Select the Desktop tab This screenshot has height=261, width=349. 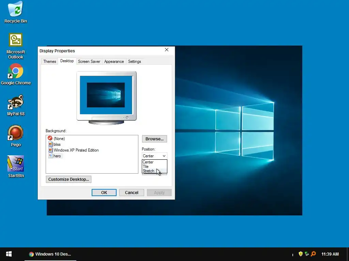click(67, 61)
